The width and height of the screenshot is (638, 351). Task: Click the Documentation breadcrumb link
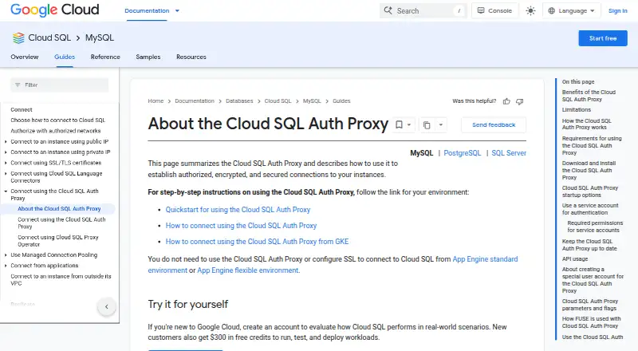(195, 101)
